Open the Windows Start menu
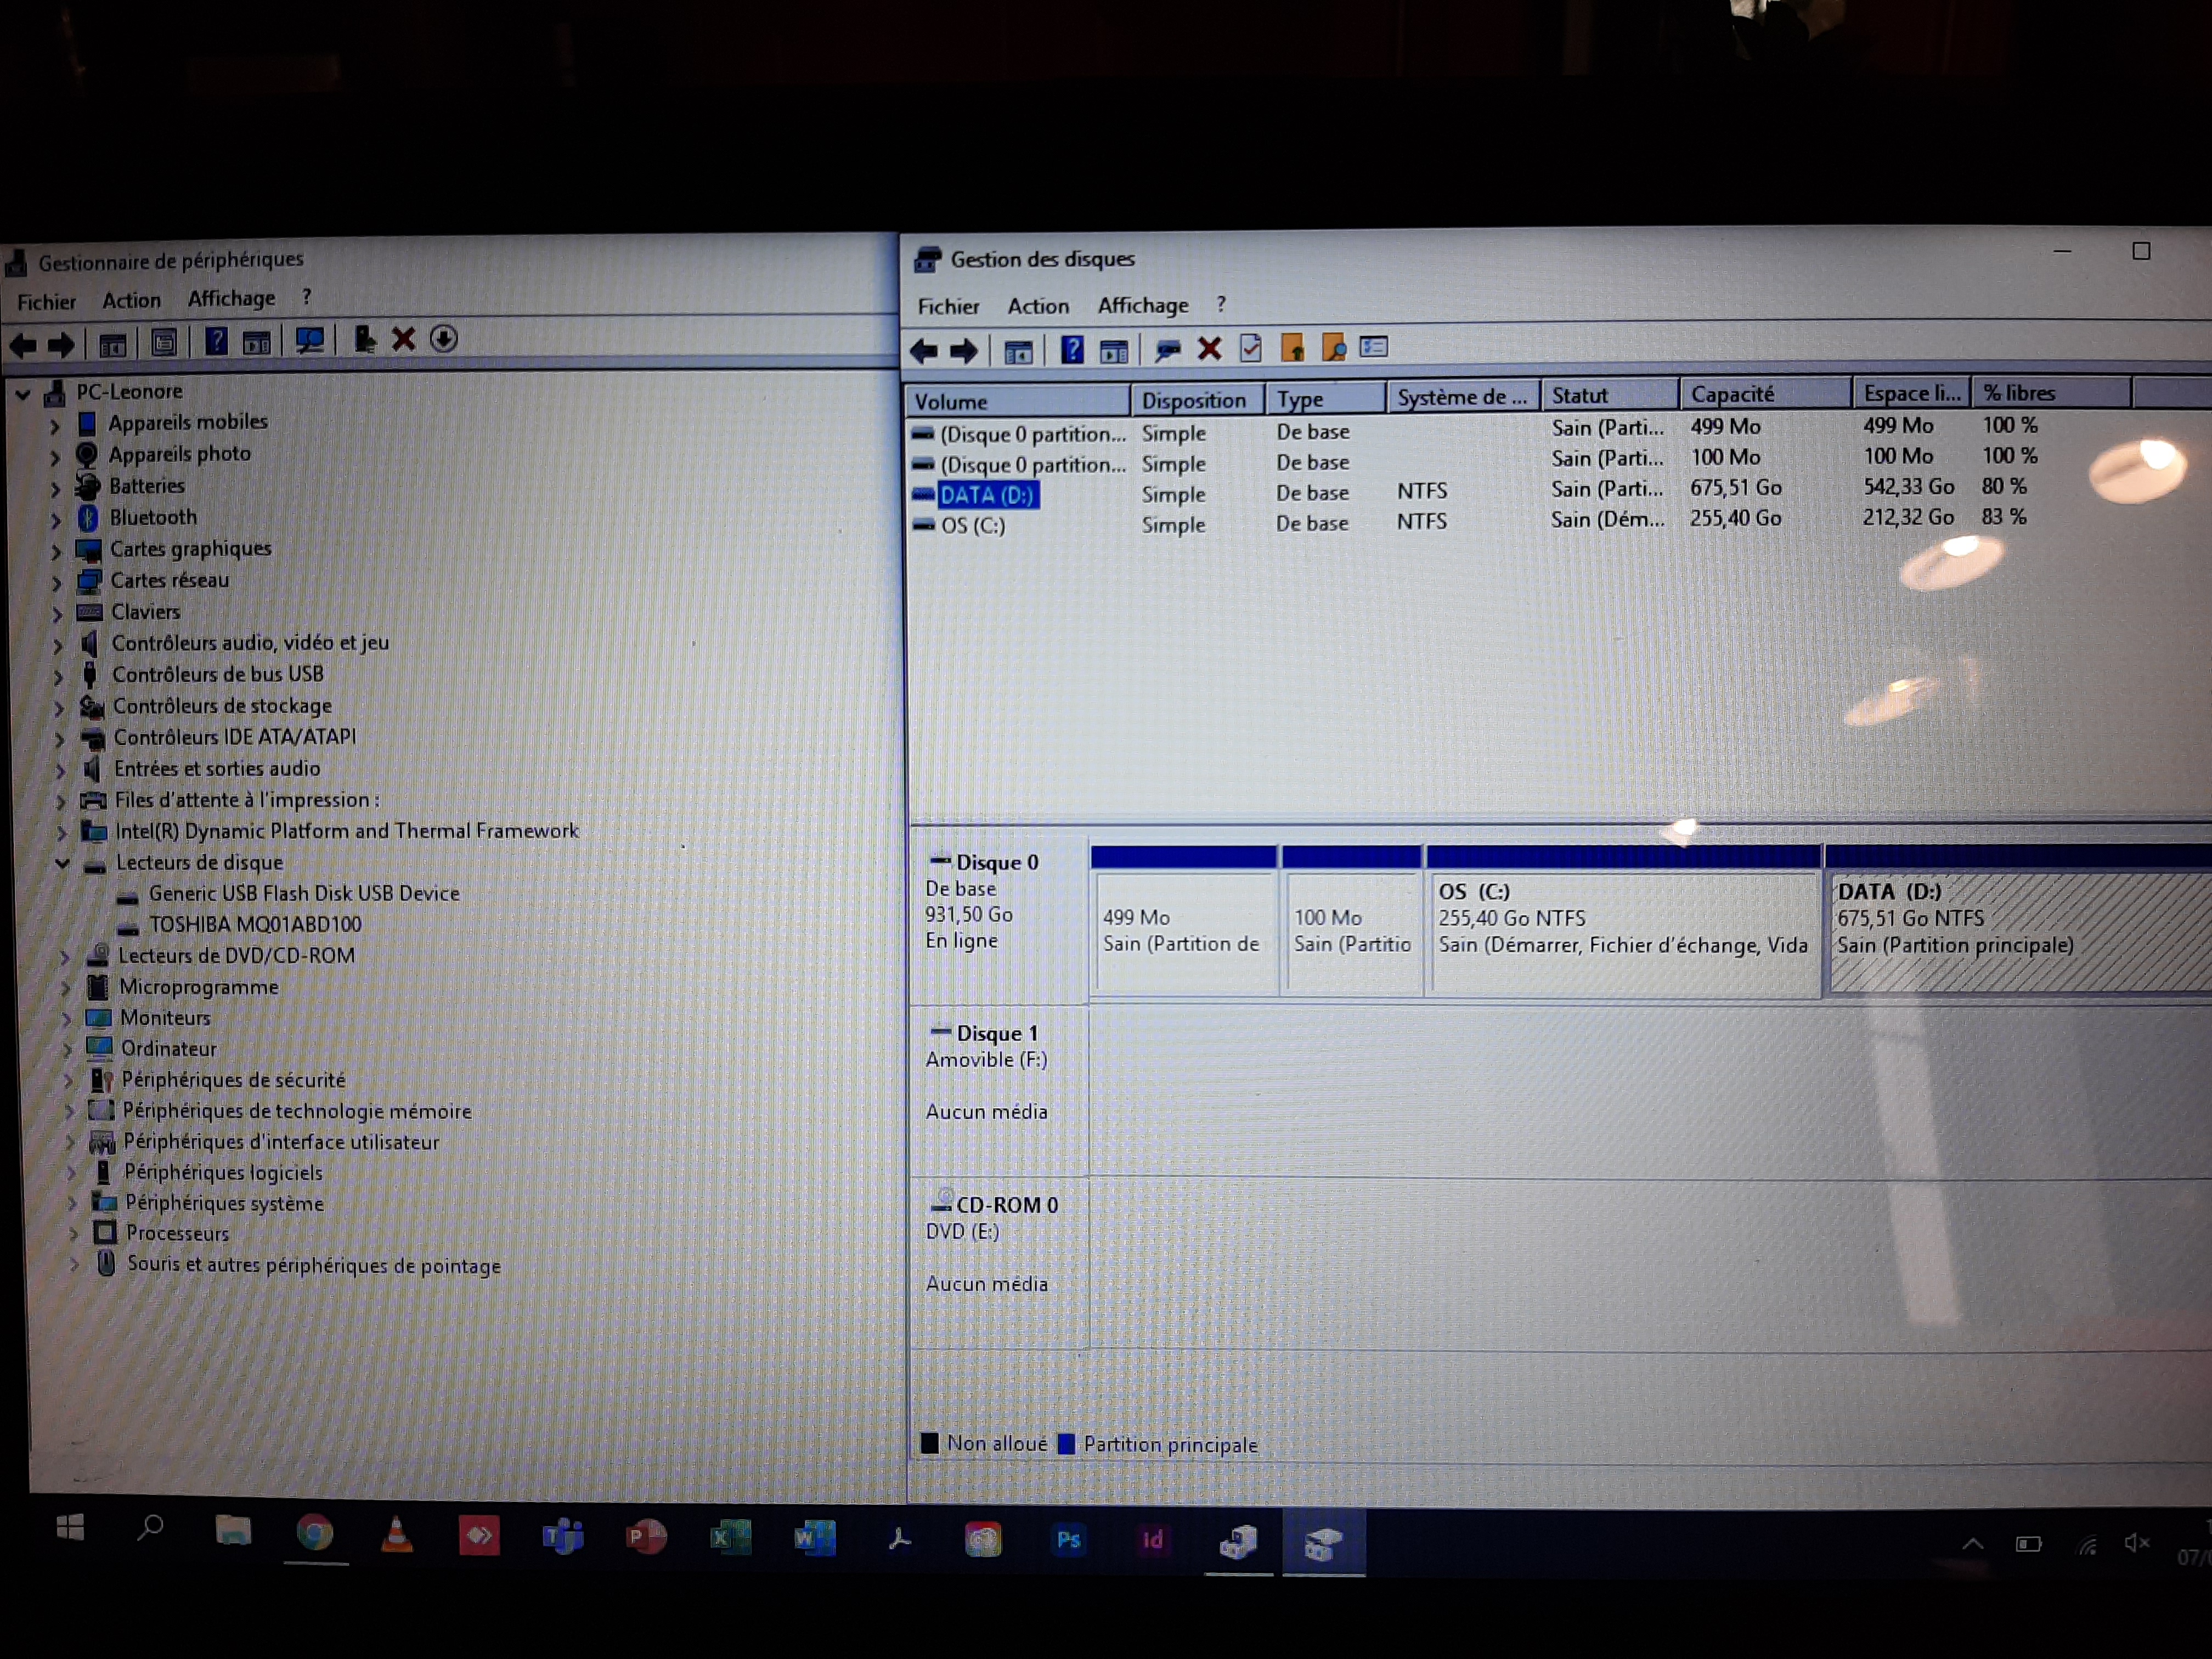This screenshot has width=2212, height=1659. click(x=70, y=1527)
